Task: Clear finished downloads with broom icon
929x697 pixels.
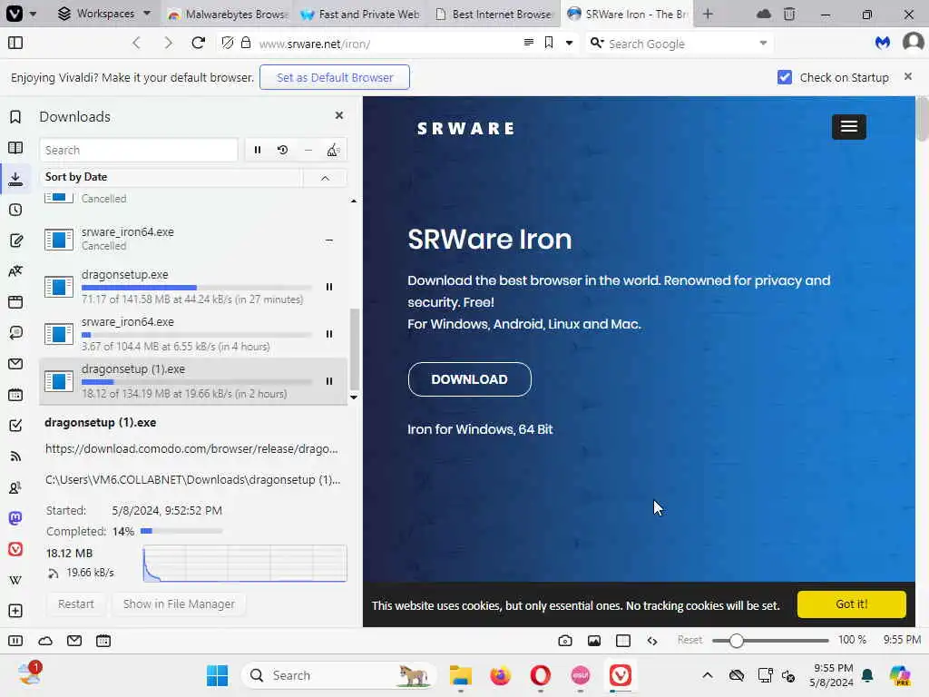Action: pos(334,150)
